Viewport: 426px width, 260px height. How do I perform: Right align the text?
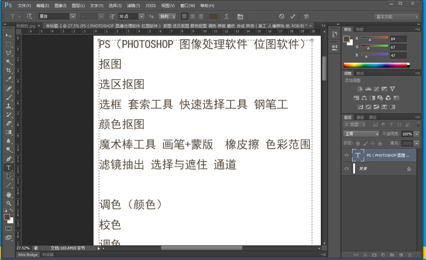click(201, 16)
